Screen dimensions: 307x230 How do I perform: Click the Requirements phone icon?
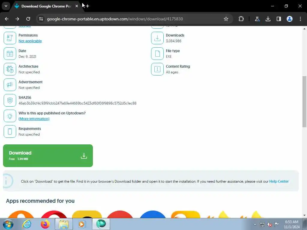pos(10,131)
